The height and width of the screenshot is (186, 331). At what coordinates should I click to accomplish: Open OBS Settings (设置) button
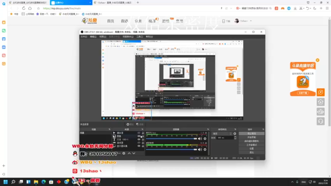tap(252, 149)
